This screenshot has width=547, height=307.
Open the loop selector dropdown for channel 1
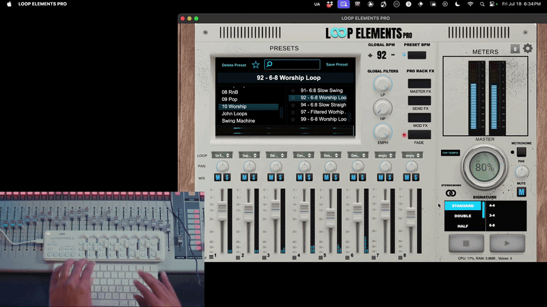(x=222, y=156)
